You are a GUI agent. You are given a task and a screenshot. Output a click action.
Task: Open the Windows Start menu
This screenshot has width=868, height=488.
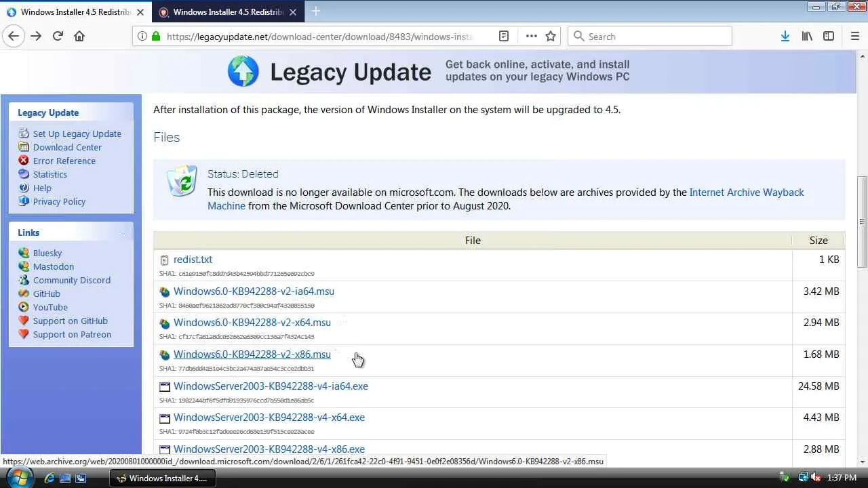pos(20,477)
